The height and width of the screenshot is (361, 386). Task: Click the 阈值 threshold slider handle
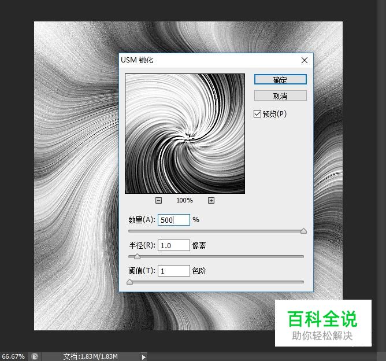click(x=130, y=282)
